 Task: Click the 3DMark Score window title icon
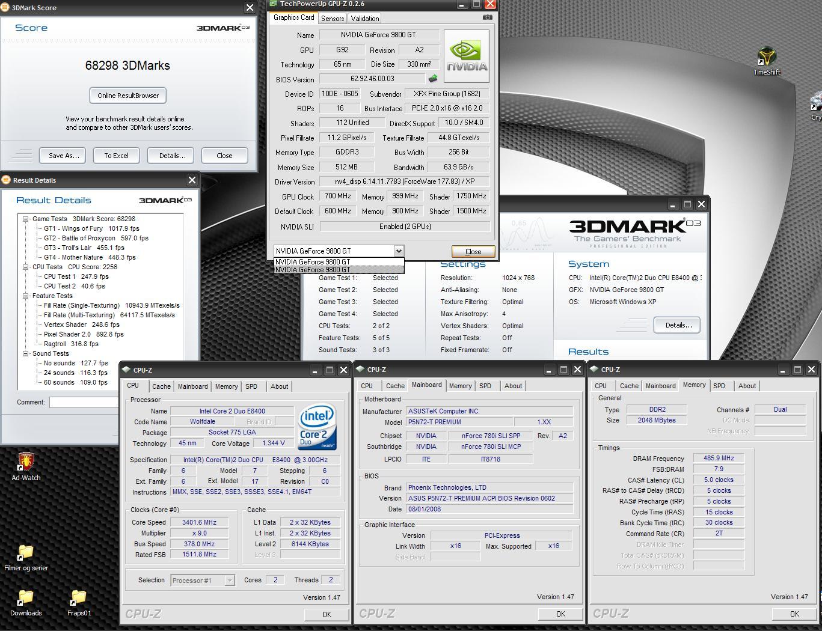[5, 8]
